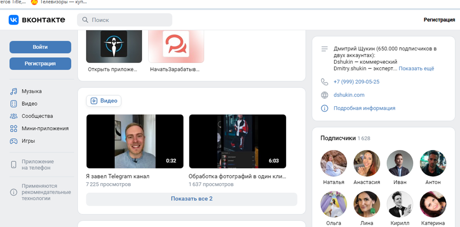Click Применяются рекомендательные технологии text
Image resolution: width=460 pixels, height=227 pixels.
coord(46,193)
